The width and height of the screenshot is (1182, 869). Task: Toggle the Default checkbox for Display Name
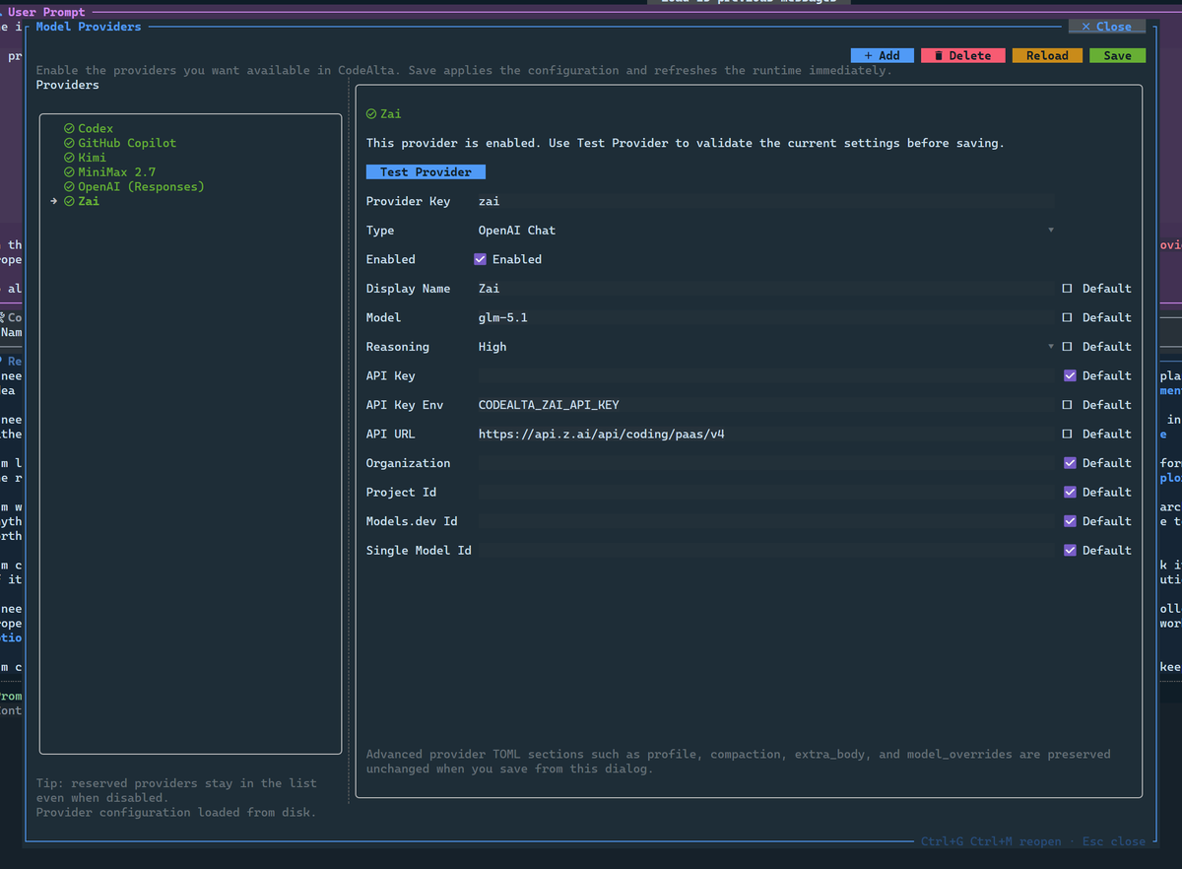click(1068, 289)
